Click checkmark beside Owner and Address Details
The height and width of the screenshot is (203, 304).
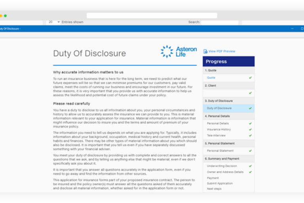coord(250,172)
